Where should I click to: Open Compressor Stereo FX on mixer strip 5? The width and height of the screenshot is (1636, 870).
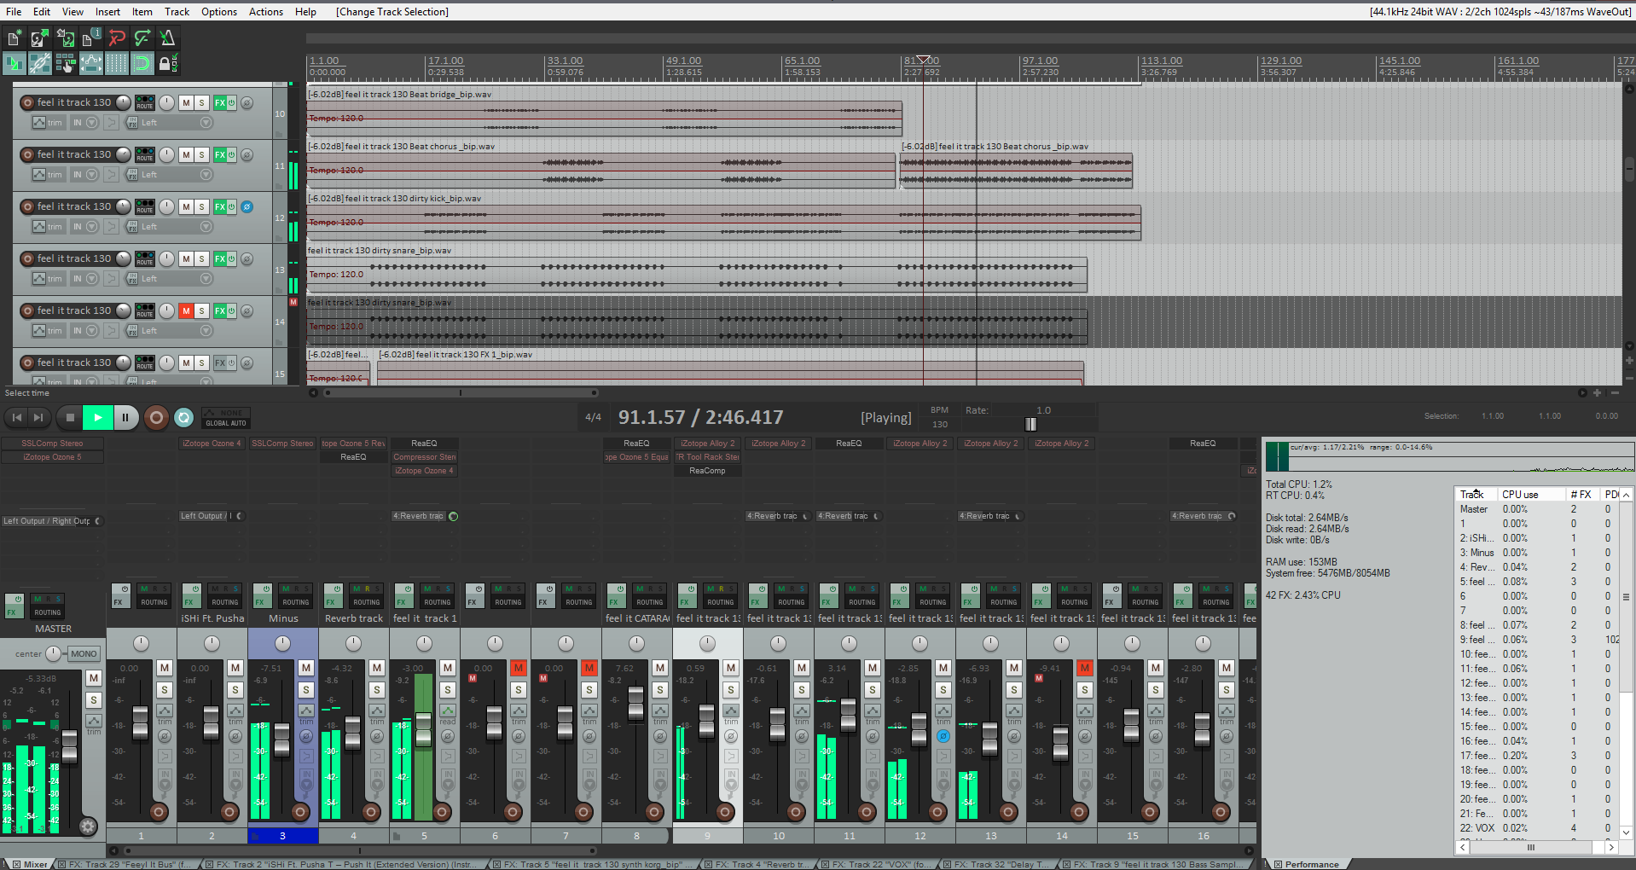[425, 457]
